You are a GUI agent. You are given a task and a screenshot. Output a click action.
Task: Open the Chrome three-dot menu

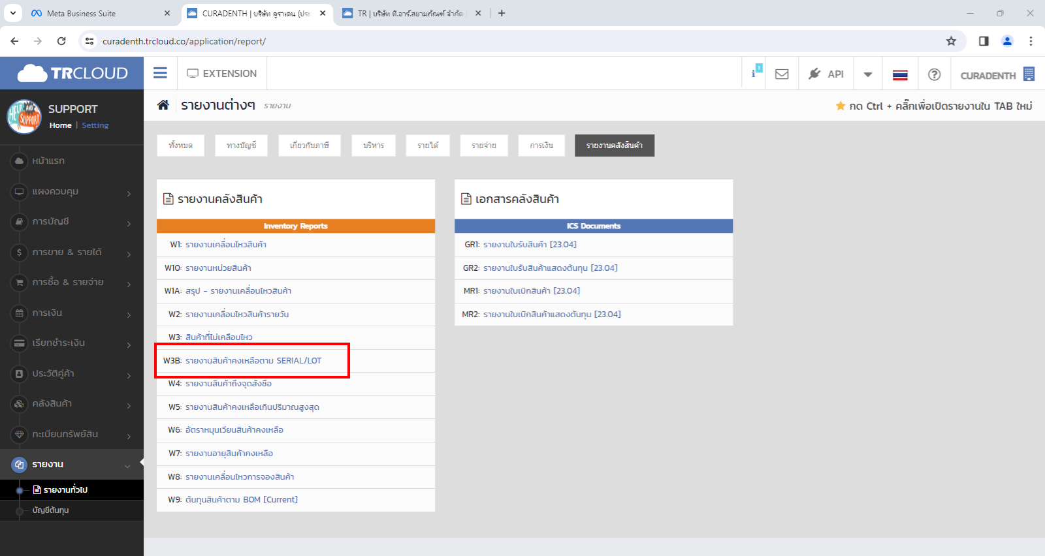[x=1031, y=41]
